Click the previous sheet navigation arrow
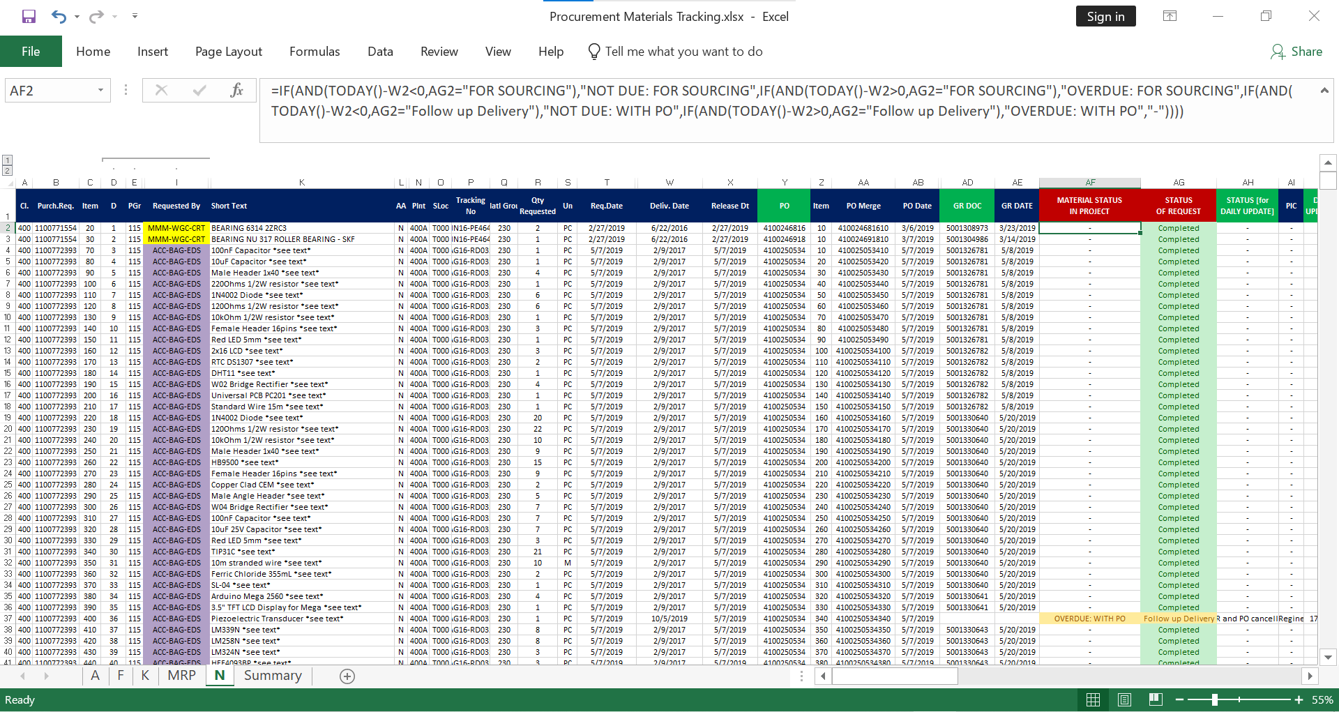This screenshot has height=712, width=1339. pos(23,676)
